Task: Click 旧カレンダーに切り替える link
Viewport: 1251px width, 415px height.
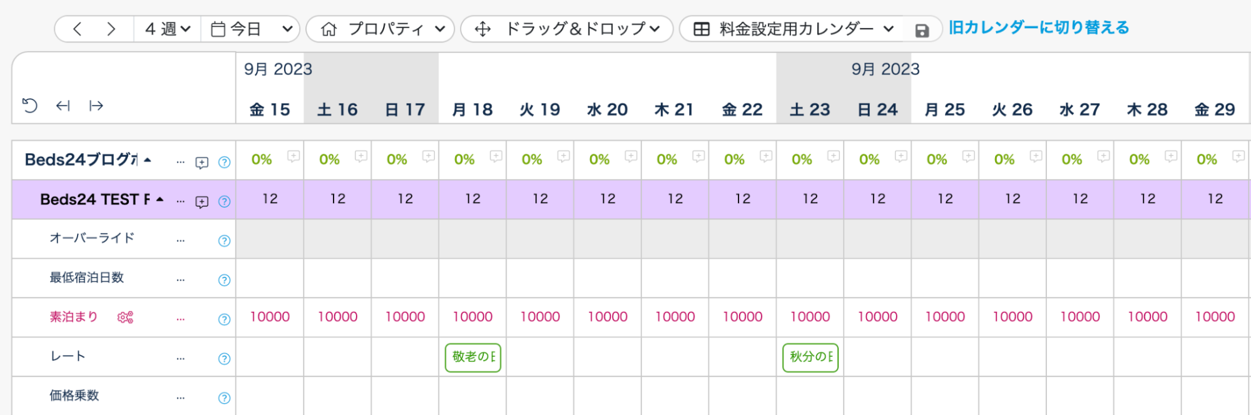Action: click(1039, 27)
